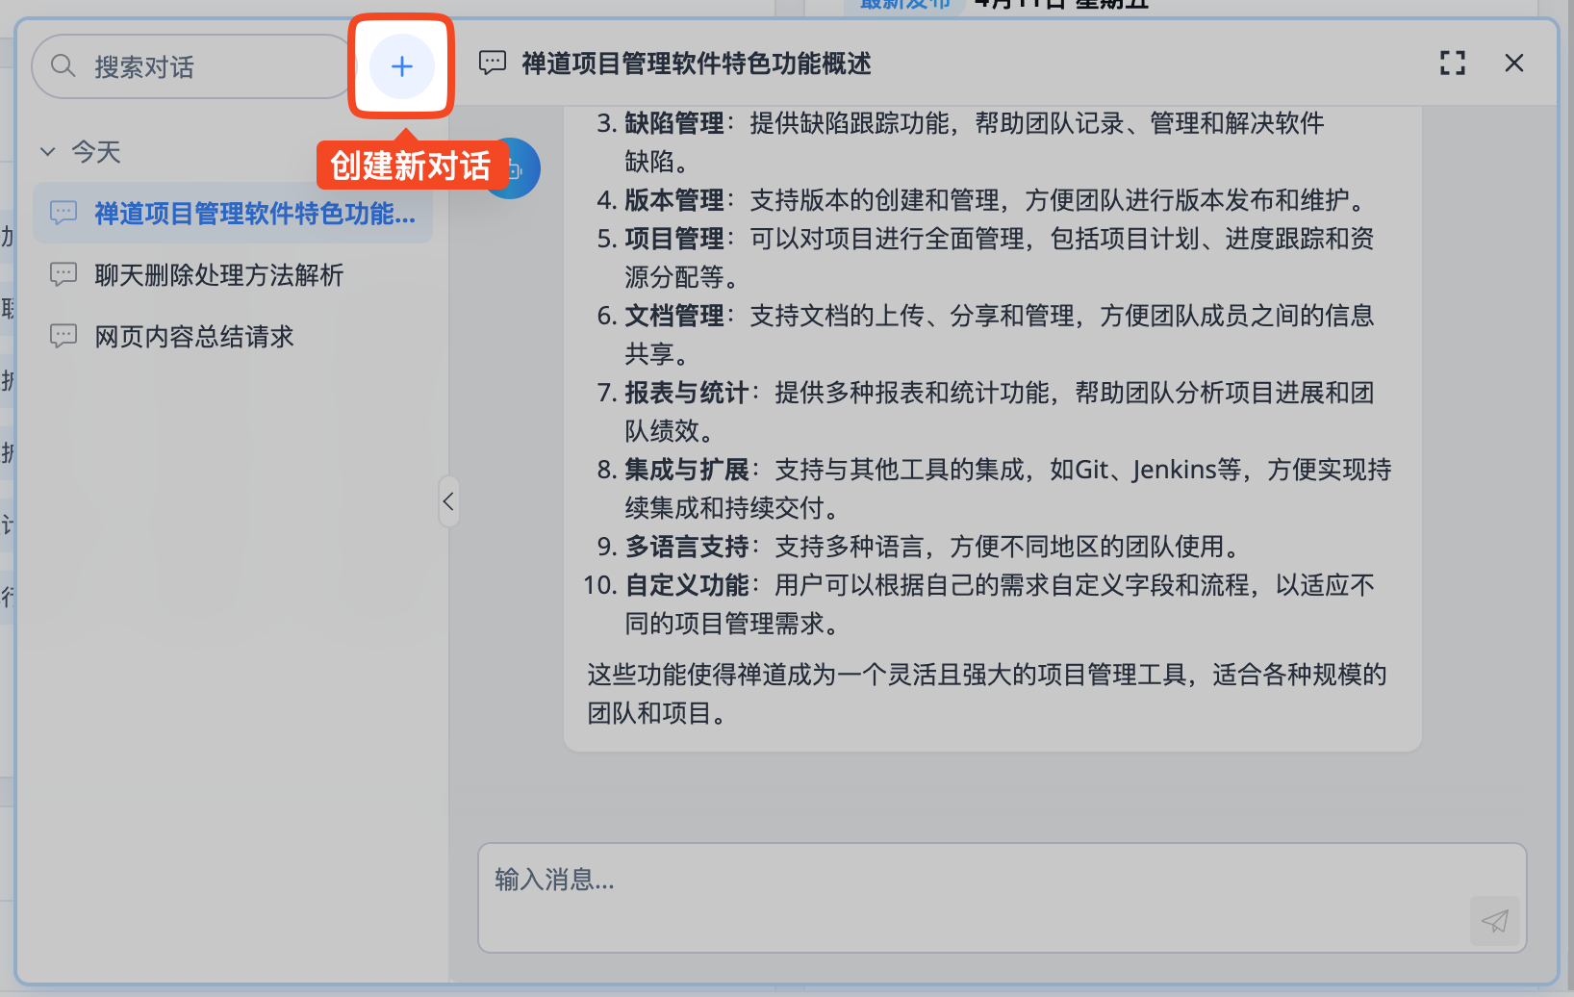Select the text 项目管理 in item 5
The height and width of the screenshot is (997, 1574).
coord(674,239)
